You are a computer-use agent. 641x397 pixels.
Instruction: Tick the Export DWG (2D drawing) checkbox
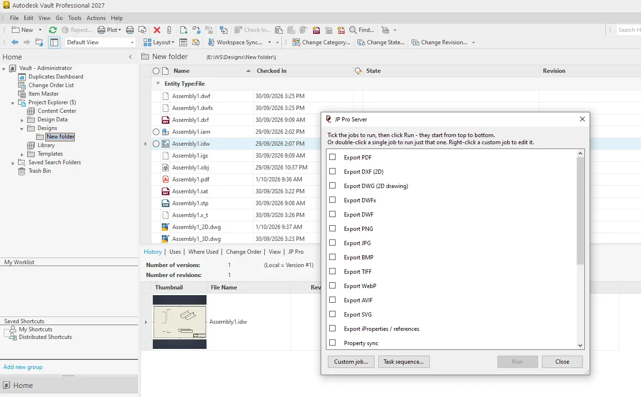point(333,186)
